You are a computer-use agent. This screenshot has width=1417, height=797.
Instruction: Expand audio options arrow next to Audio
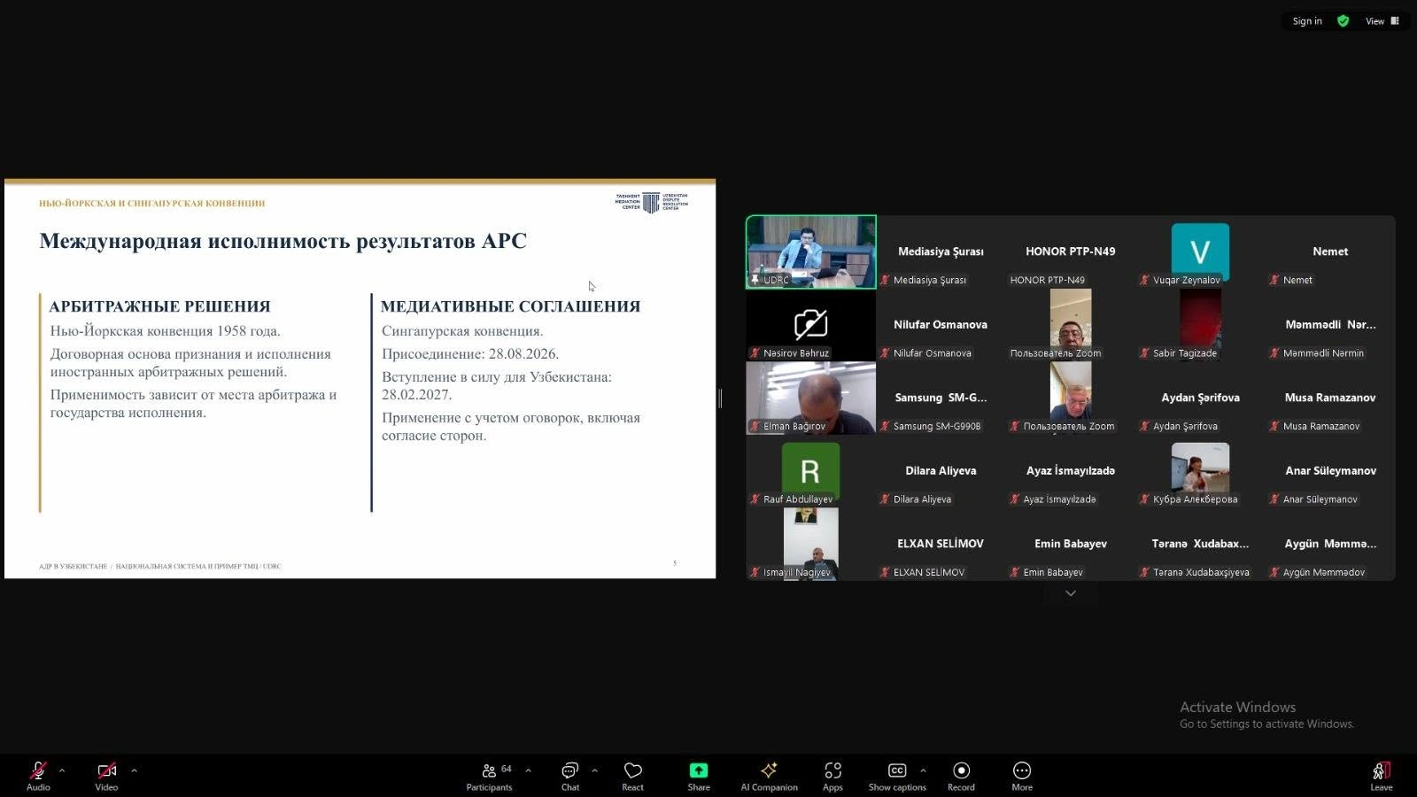[62, 770]
